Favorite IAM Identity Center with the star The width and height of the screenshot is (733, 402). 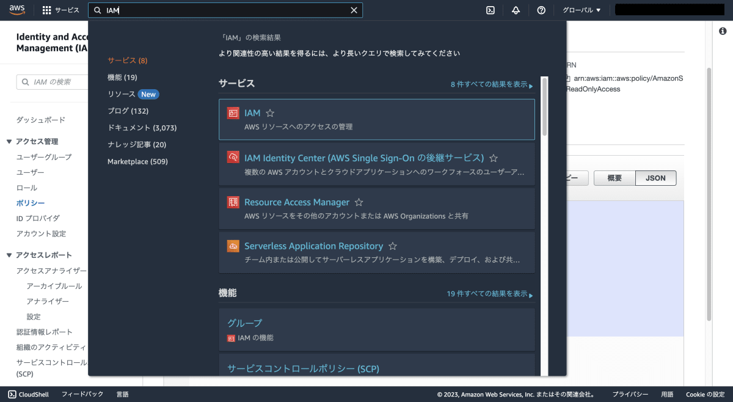pyautogui.click(x=494, y=158)
